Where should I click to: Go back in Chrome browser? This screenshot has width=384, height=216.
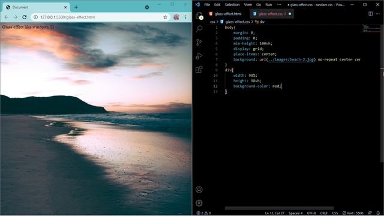(7, 17)
